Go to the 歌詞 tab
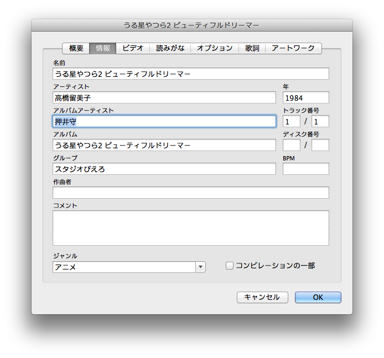The width and height of the screenshot is (384, 358). click(252, 48)
